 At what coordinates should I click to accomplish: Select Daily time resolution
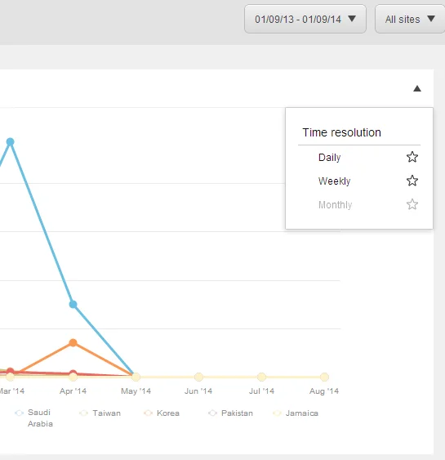330,158
